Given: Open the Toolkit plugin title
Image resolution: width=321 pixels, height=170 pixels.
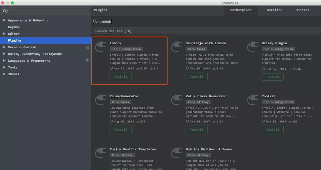Looking at the screenshot, I should point(269,96).
